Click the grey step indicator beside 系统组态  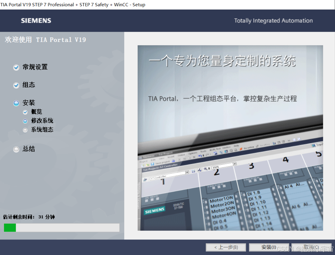(x=25, y=130)
